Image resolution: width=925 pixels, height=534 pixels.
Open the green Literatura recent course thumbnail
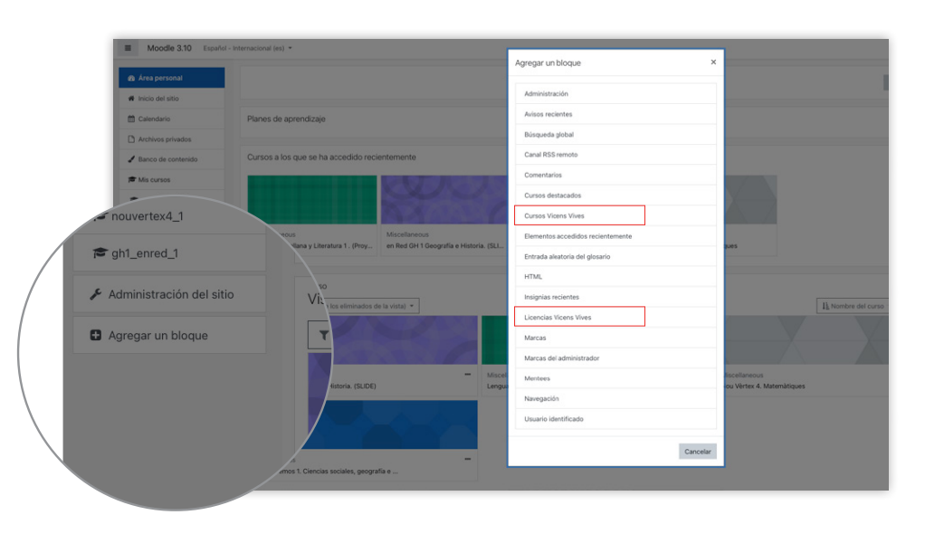click(312, 199)
